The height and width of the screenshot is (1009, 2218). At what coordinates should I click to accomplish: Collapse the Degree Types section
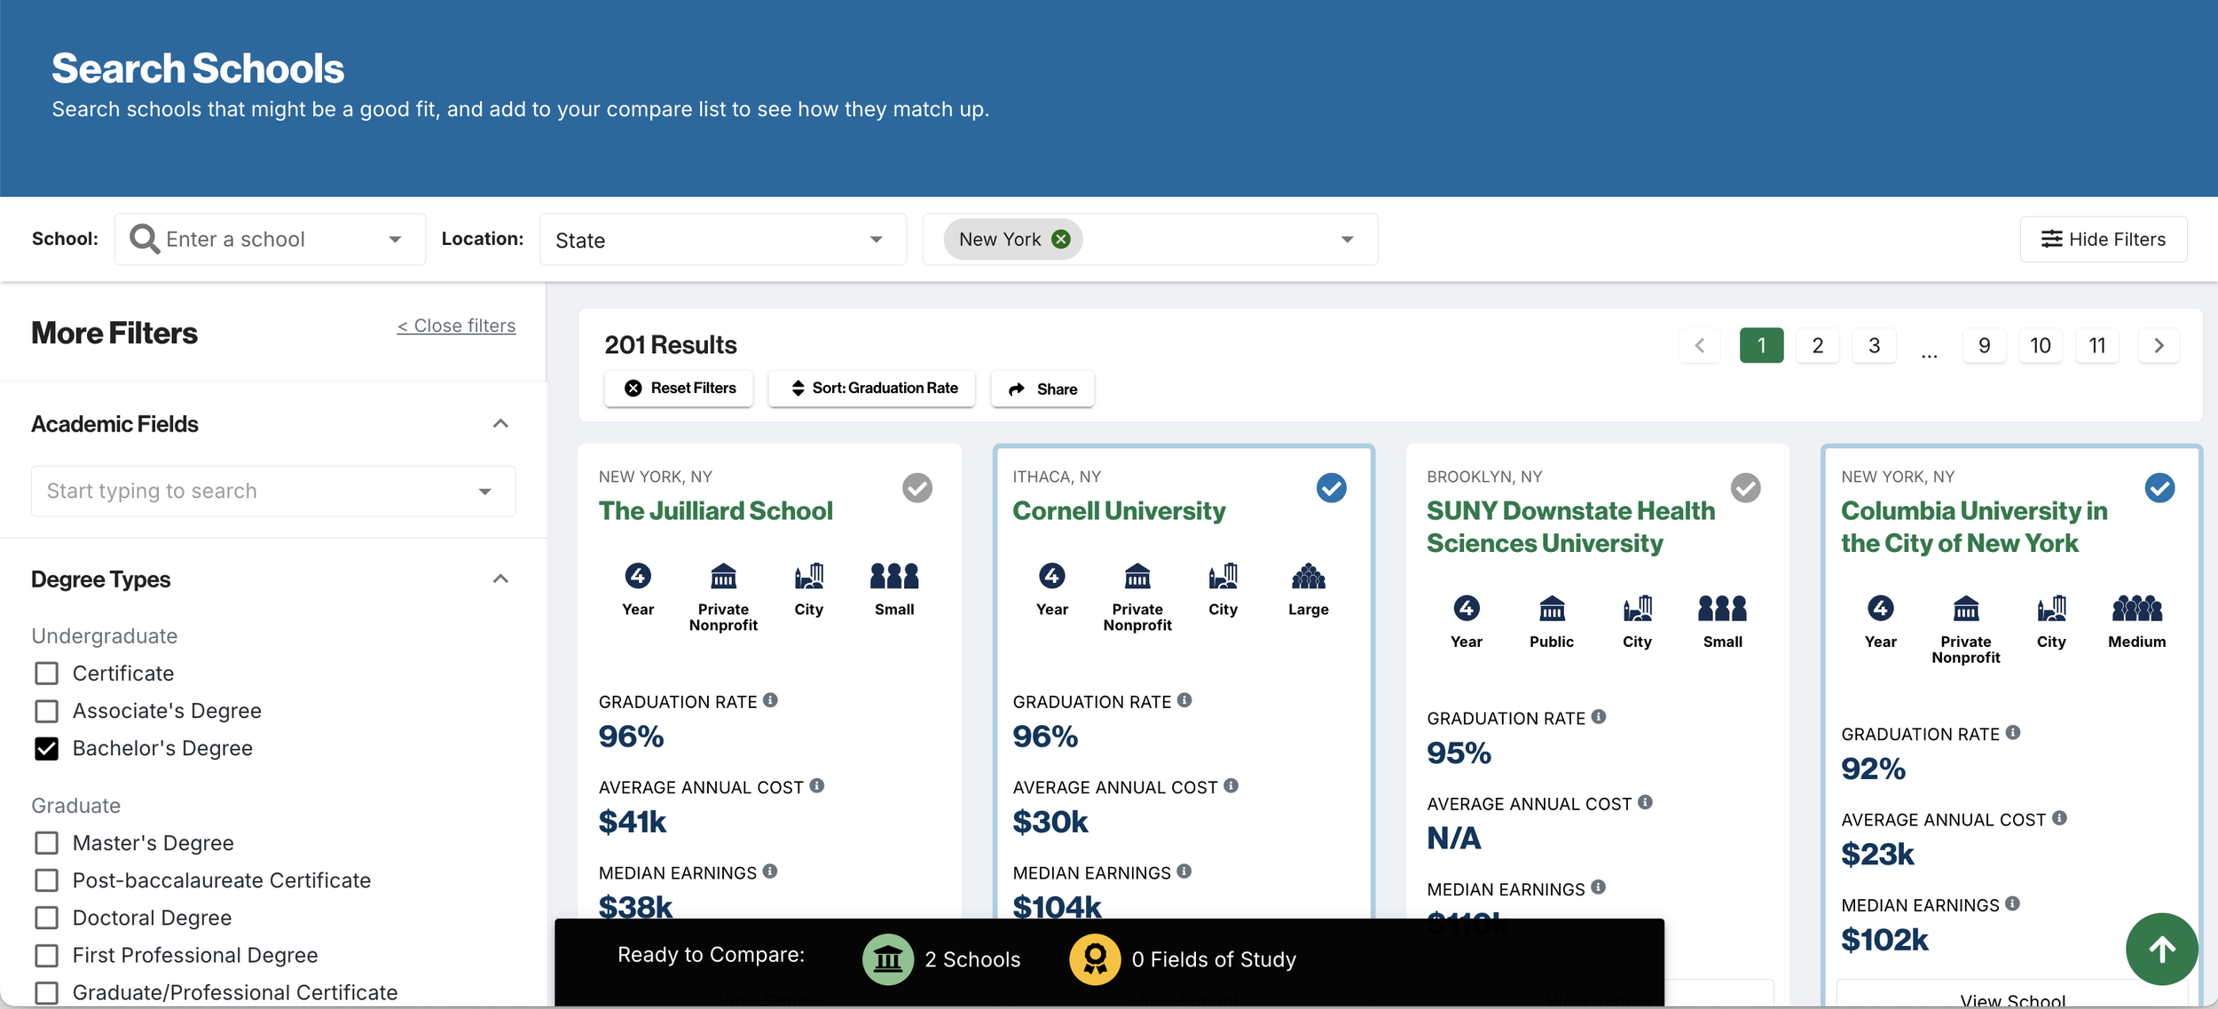[500, 579]
